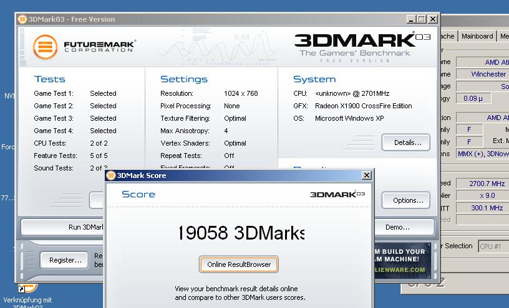509x308 pixels.
Task: Click the Microsoft Windows XP OS text
Action: tap(349, 119)
